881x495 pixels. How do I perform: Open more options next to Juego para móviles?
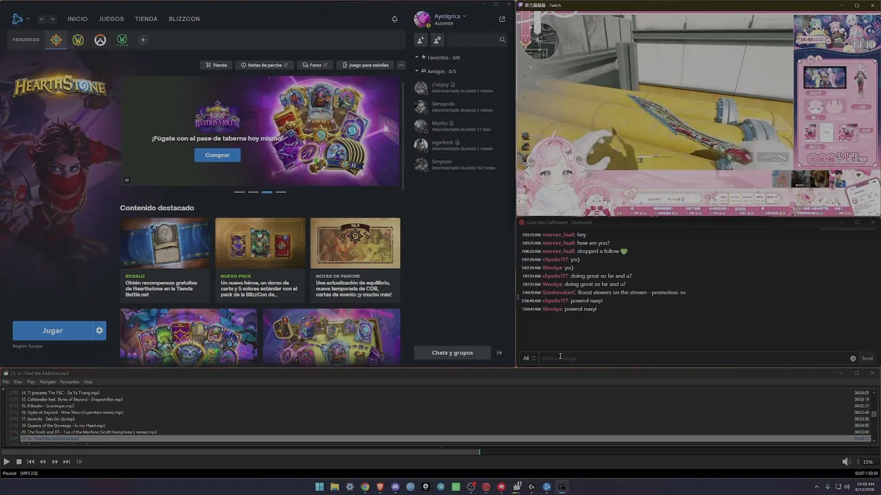(401, 65)
